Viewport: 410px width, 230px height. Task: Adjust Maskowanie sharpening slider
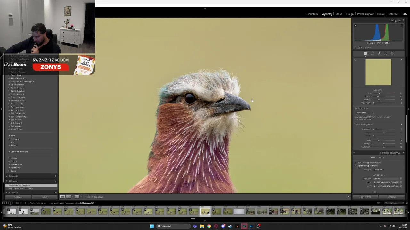384,103
